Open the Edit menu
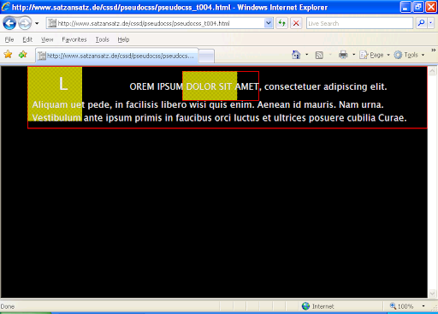 [27, 39]
